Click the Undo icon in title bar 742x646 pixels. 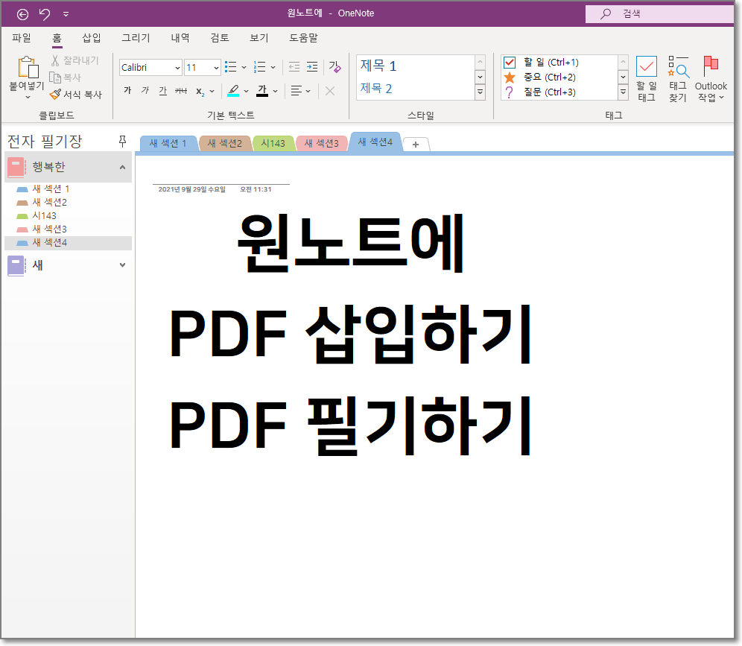coord(45,13)
